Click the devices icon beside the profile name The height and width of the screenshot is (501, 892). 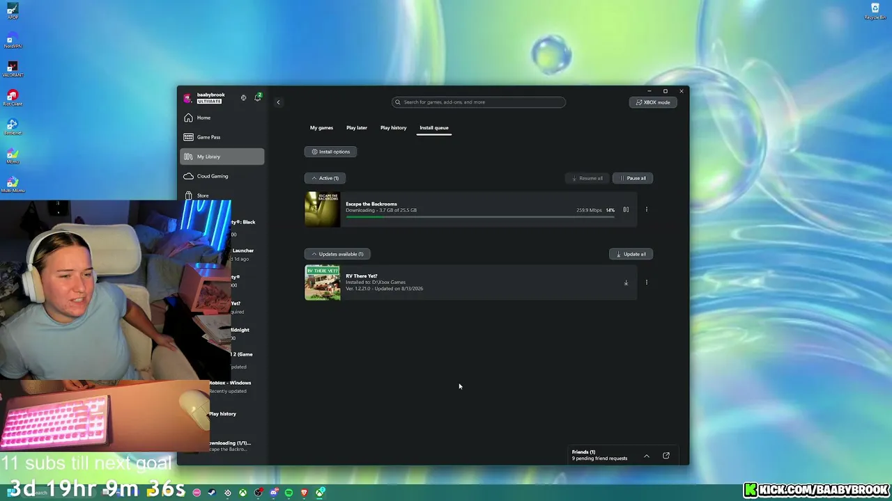point(243,97)
